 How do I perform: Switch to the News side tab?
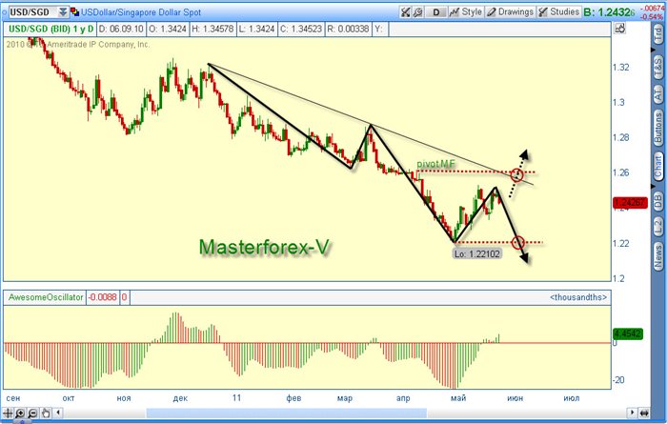pyautogui.click(x=658, y=256)
